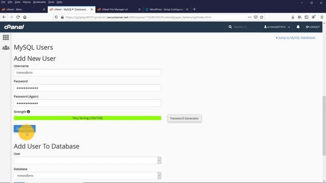326x183 pixels.
Task: Open a new browser tab
Action: point(195,9)
